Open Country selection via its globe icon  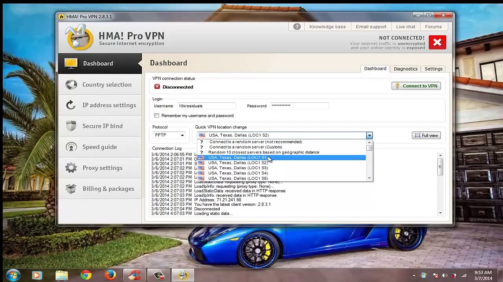click(71, 85)
